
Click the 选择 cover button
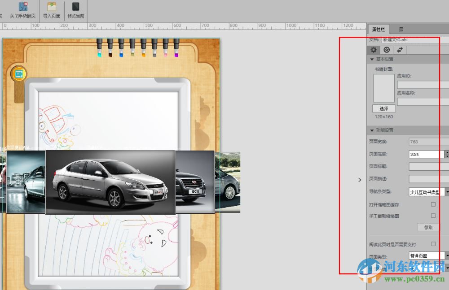tap(383, 108)
